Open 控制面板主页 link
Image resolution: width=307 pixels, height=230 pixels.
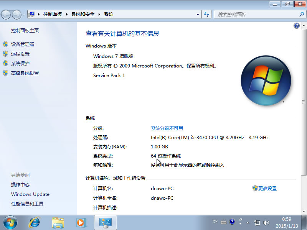(x=25, y=31)
